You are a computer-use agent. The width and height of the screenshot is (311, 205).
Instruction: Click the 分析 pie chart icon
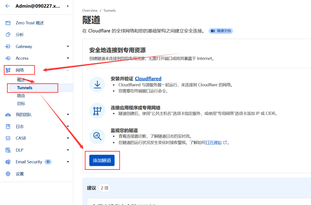[x=8, y=35]
